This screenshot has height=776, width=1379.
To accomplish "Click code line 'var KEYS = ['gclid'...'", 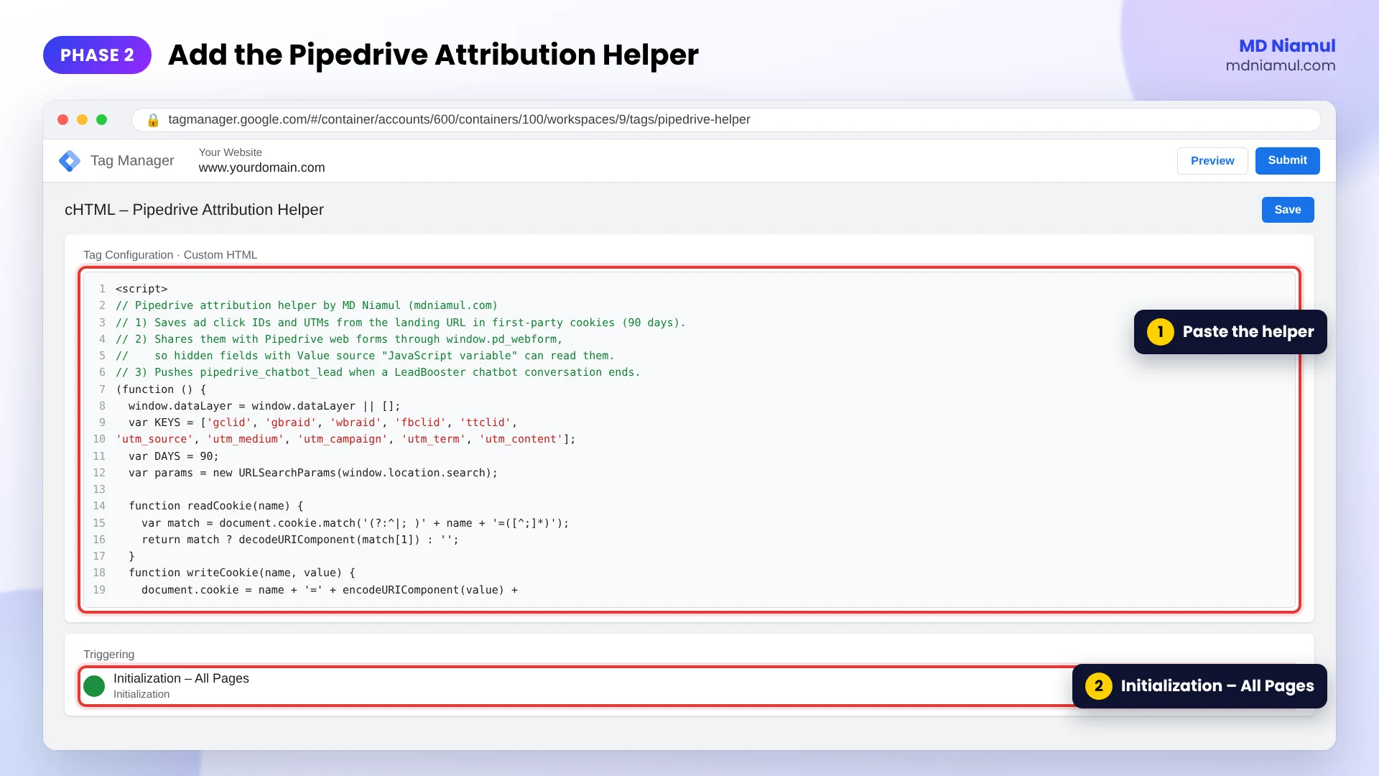I will (322, 422).
